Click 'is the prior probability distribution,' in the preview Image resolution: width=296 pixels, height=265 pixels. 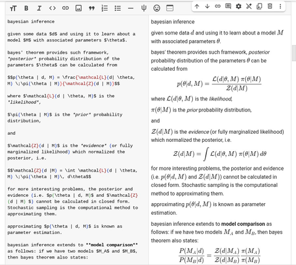(212, 110)
